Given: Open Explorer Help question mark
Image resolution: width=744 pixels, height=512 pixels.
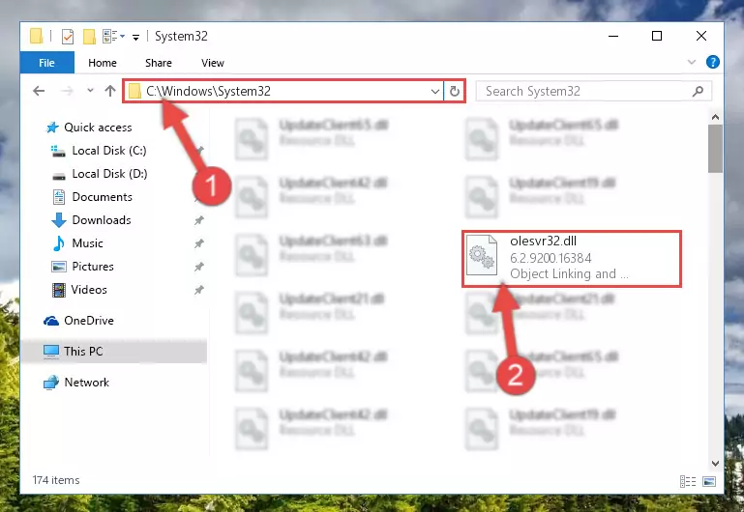Looking at the screenshot, I should coord(713,62).
